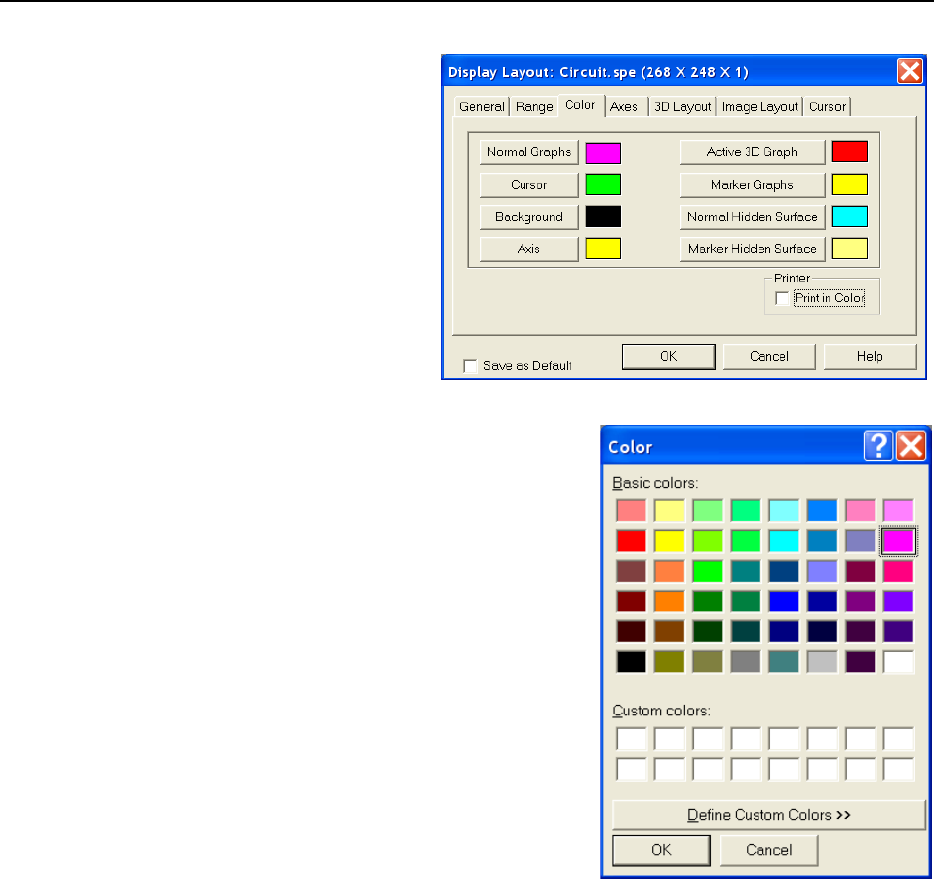Cancel the Color dialog

(x=769, y=850)
